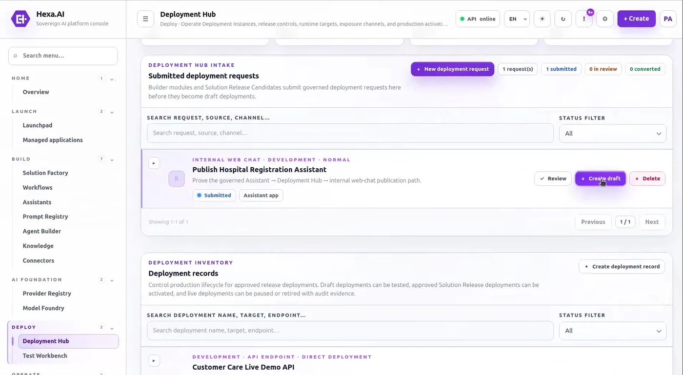Image resolution: width=683 pixels, height=375 pixels.
Task: Click the refresh icon in the header
Action: click(x=563, y=19)
